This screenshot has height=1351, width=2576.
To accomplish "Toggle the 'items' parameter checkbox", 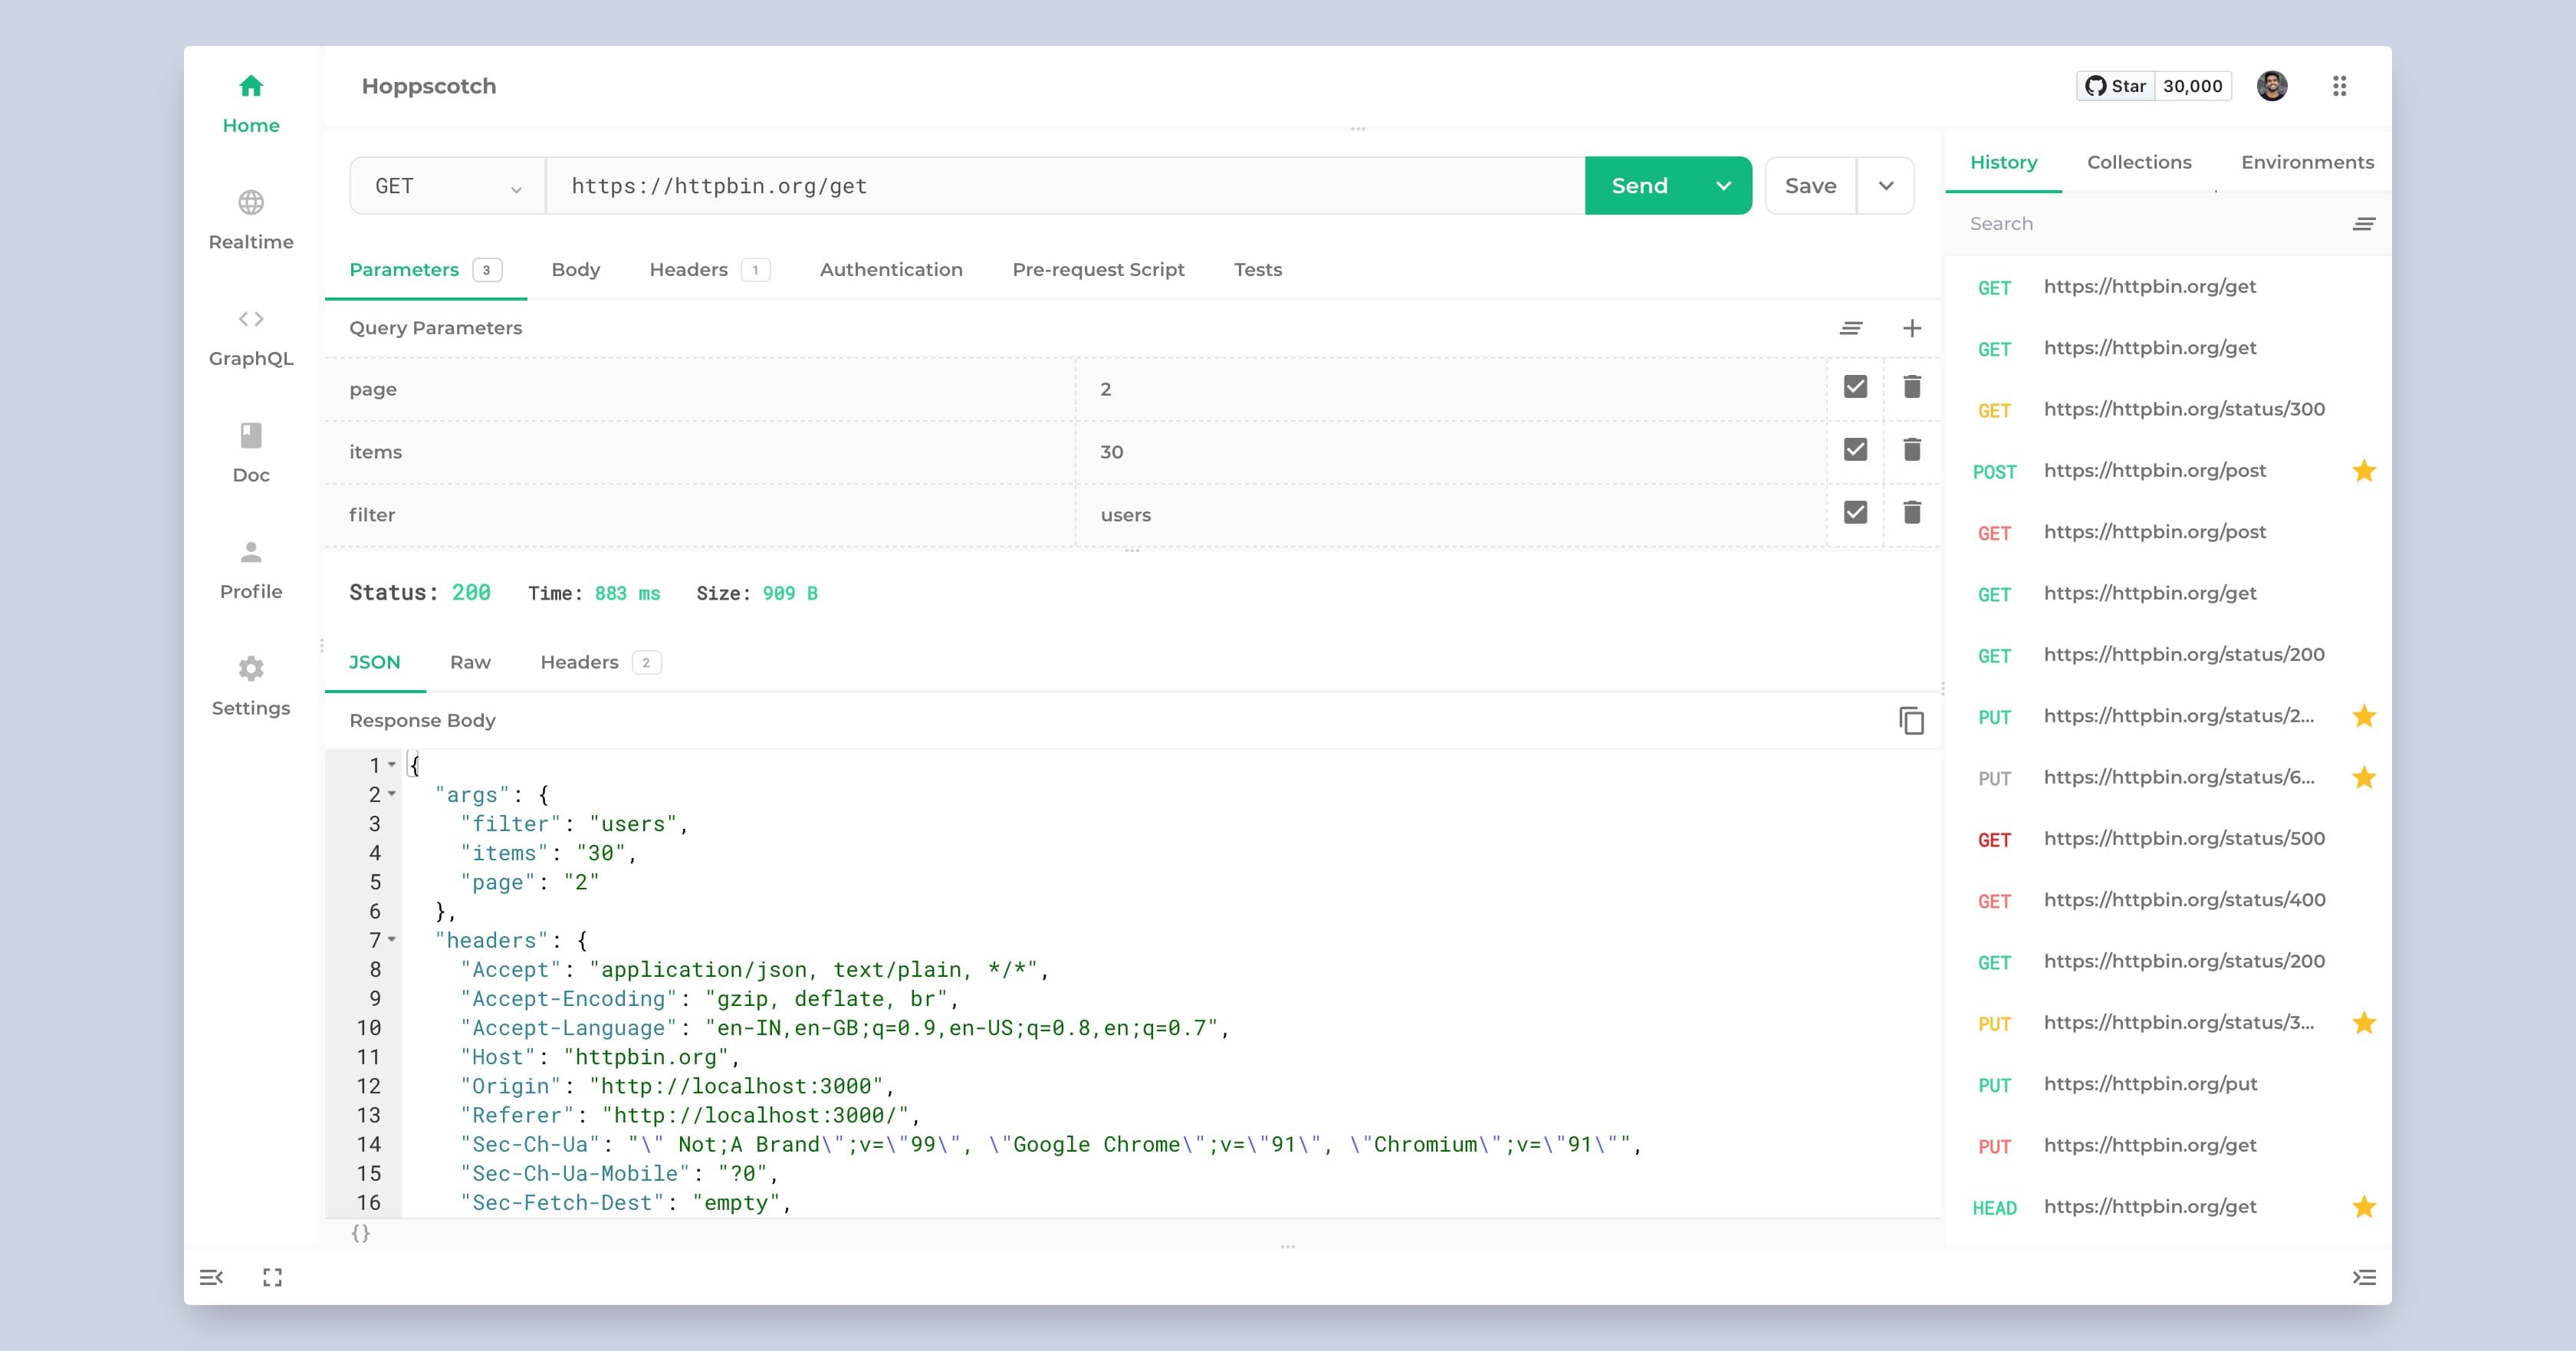I will [1855, 450].
